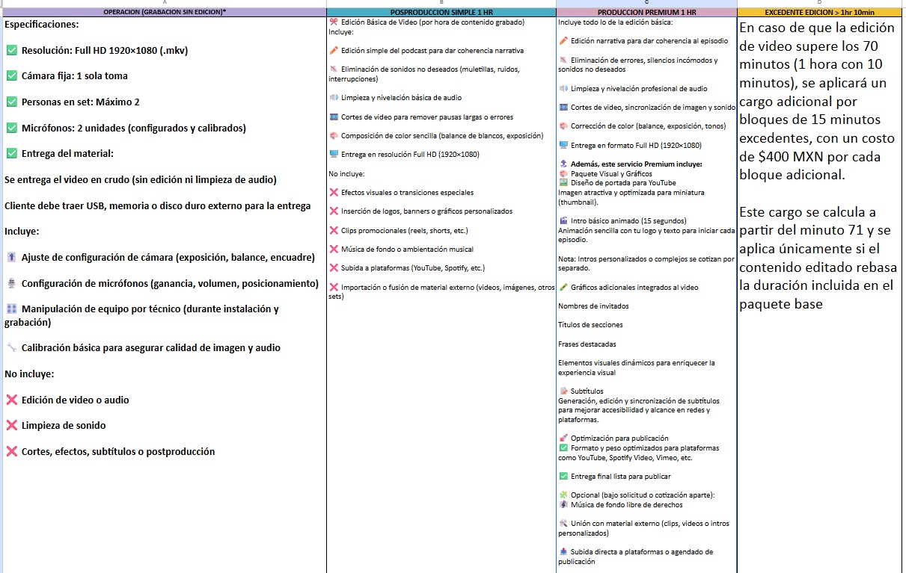The image size is (906, 573).
Task: Click the rocket icon beside Optimización para publicación
Action: (x=563, y=439)
